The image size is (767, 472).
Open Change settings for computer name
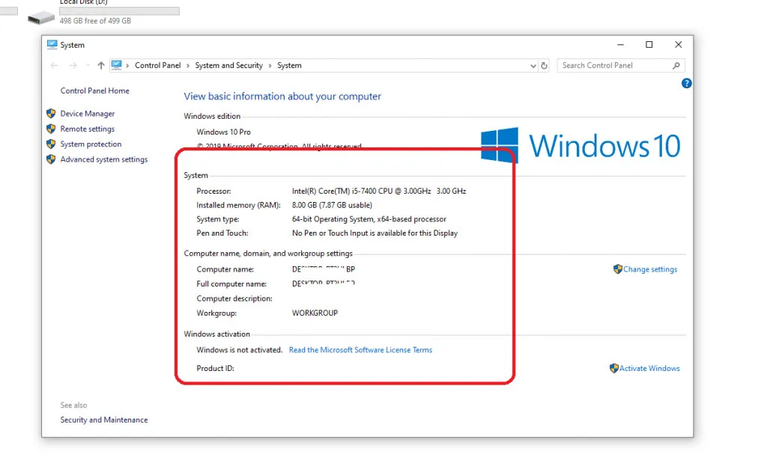pos(649,269)
